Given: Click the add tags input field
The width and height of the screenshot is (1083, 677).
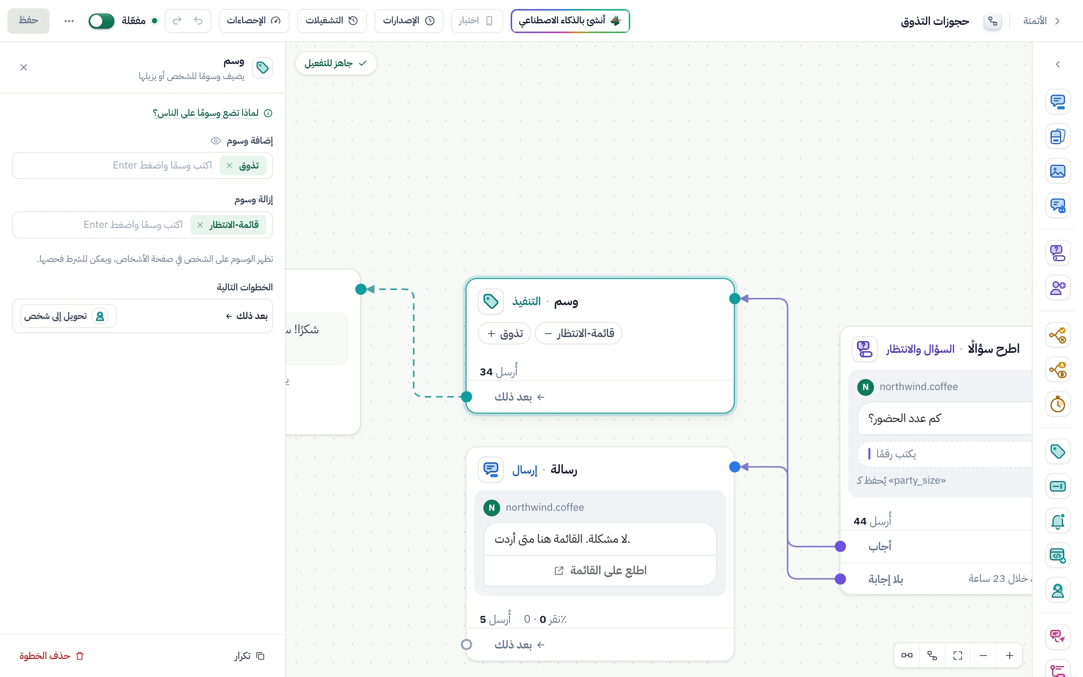Looking at the screenshot, I should coord(142,165).
